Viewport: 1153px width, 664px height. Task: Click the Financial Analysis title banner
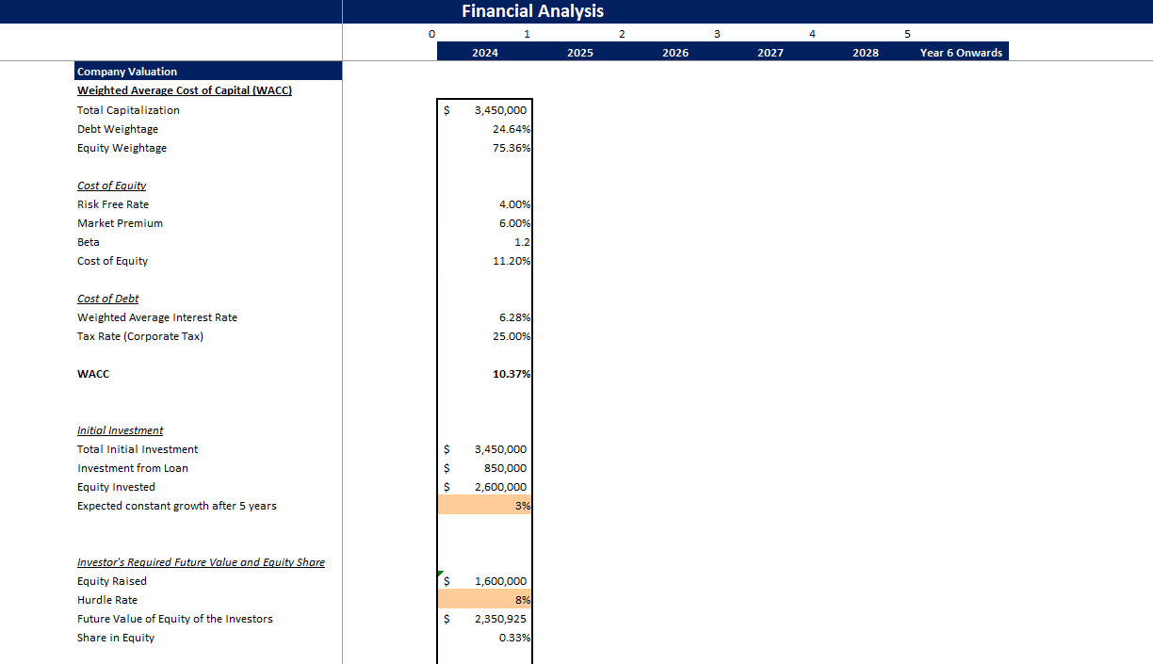[532, 10]
